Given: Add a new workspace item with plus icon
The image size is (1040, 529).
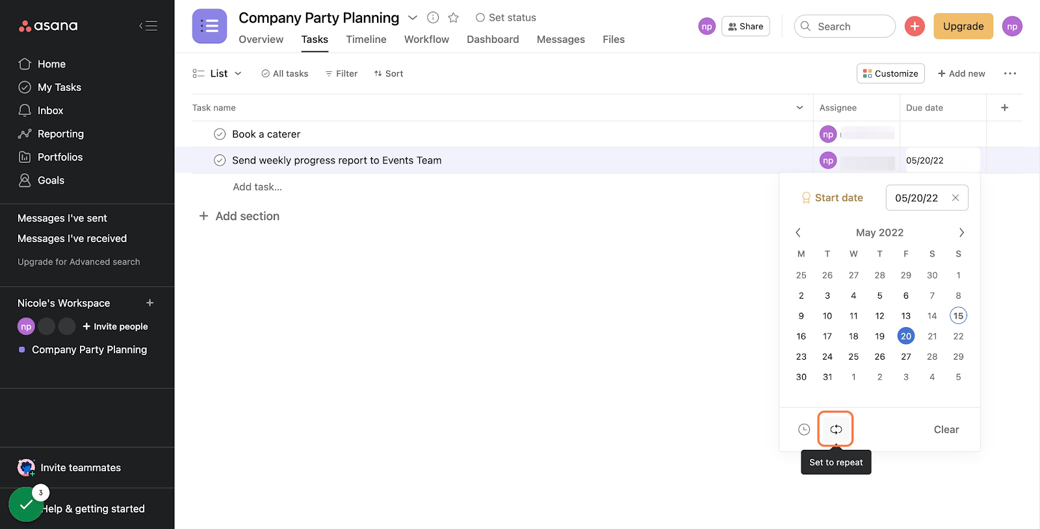Looking at the screenshot, I should [150, 303].
